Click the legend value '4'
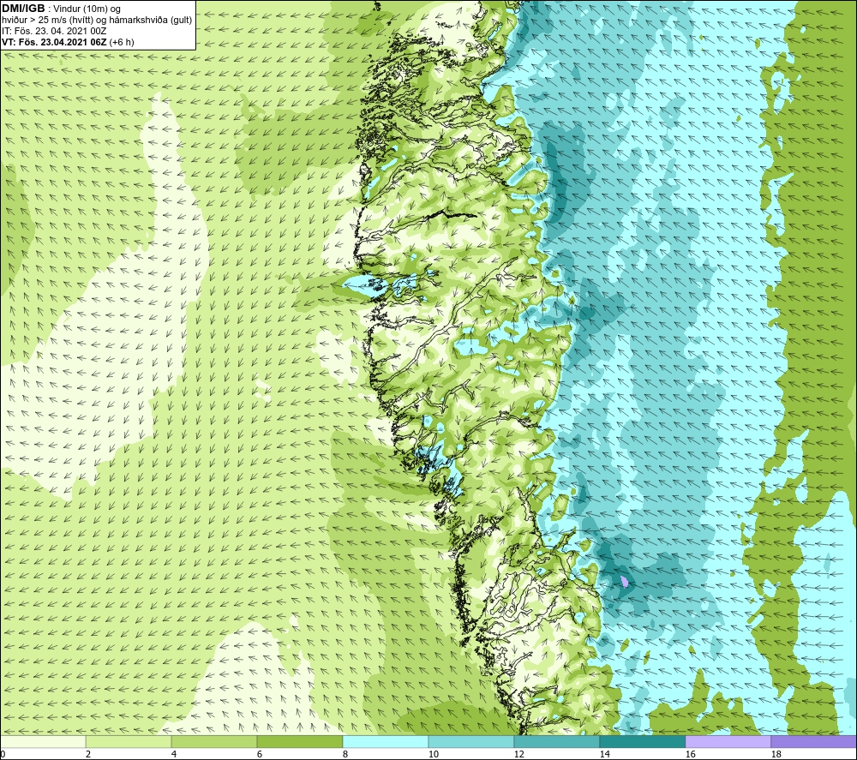Image resolution: width=857 pixels, height=760 pixels. 174,755
